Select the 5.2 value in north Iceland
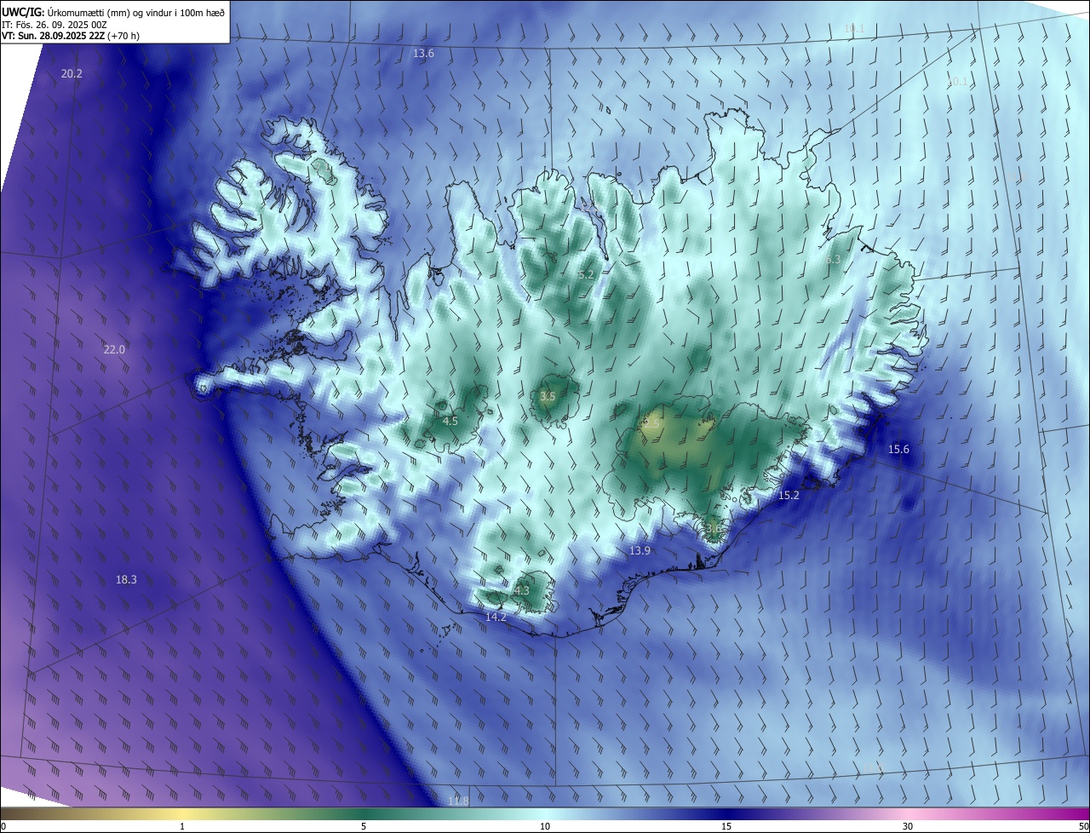The height and width of the screenshot is (833, 1090). pyautogui.click(x=586, y=275)
